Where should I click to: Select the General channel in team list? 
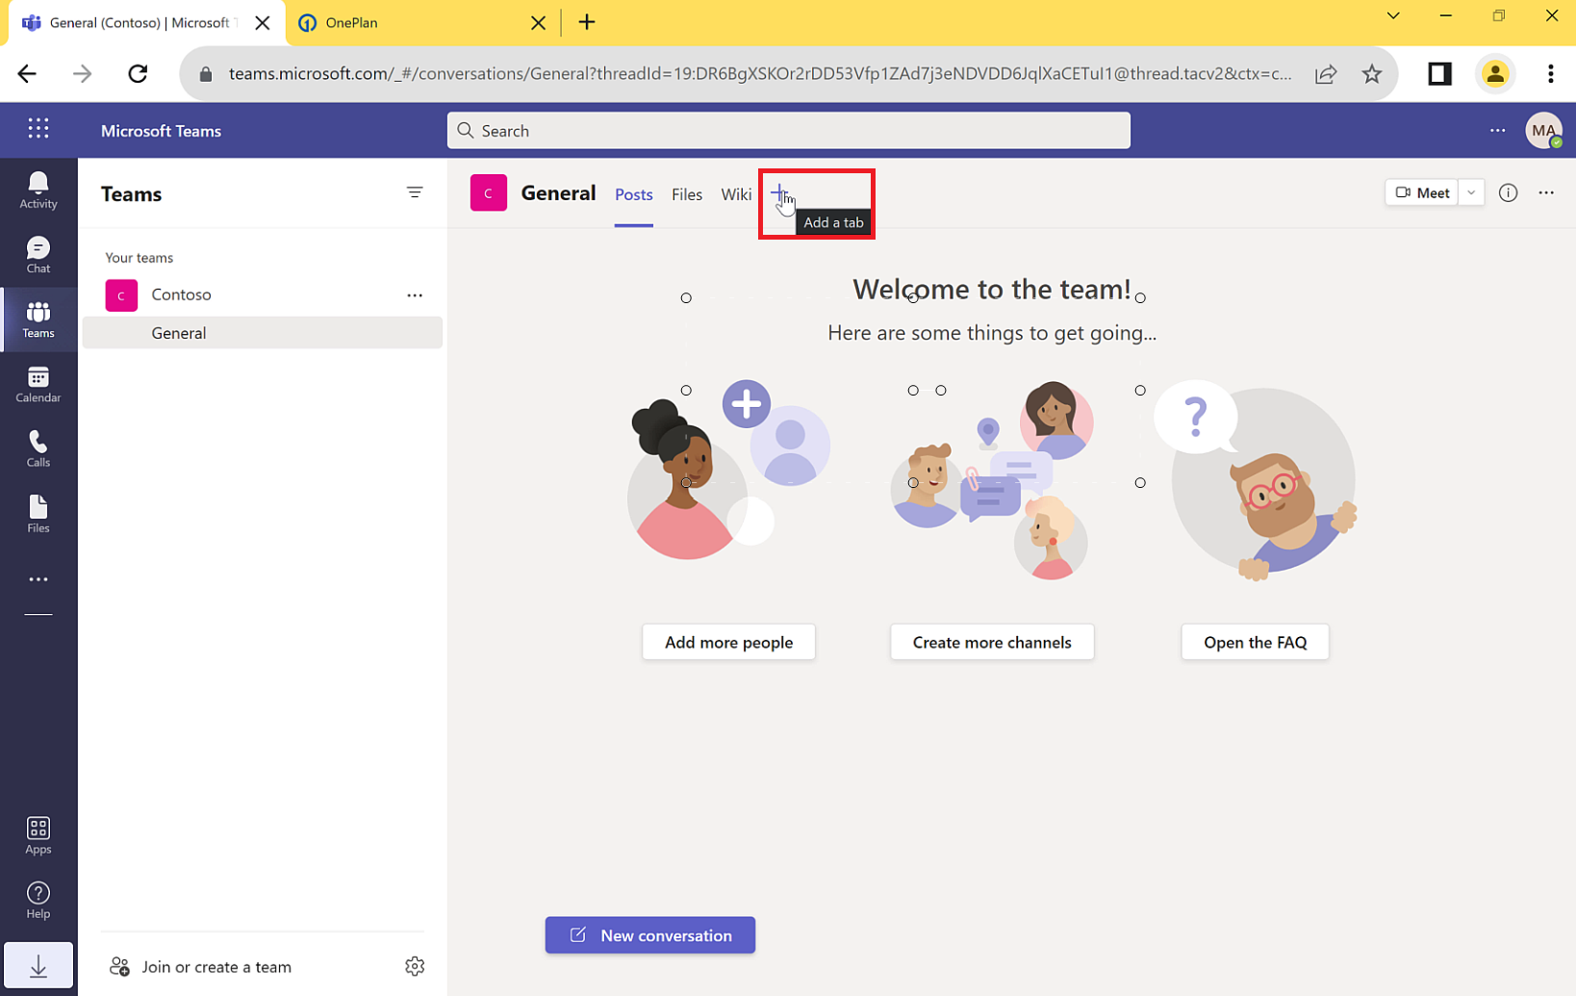tap(263, 333)
